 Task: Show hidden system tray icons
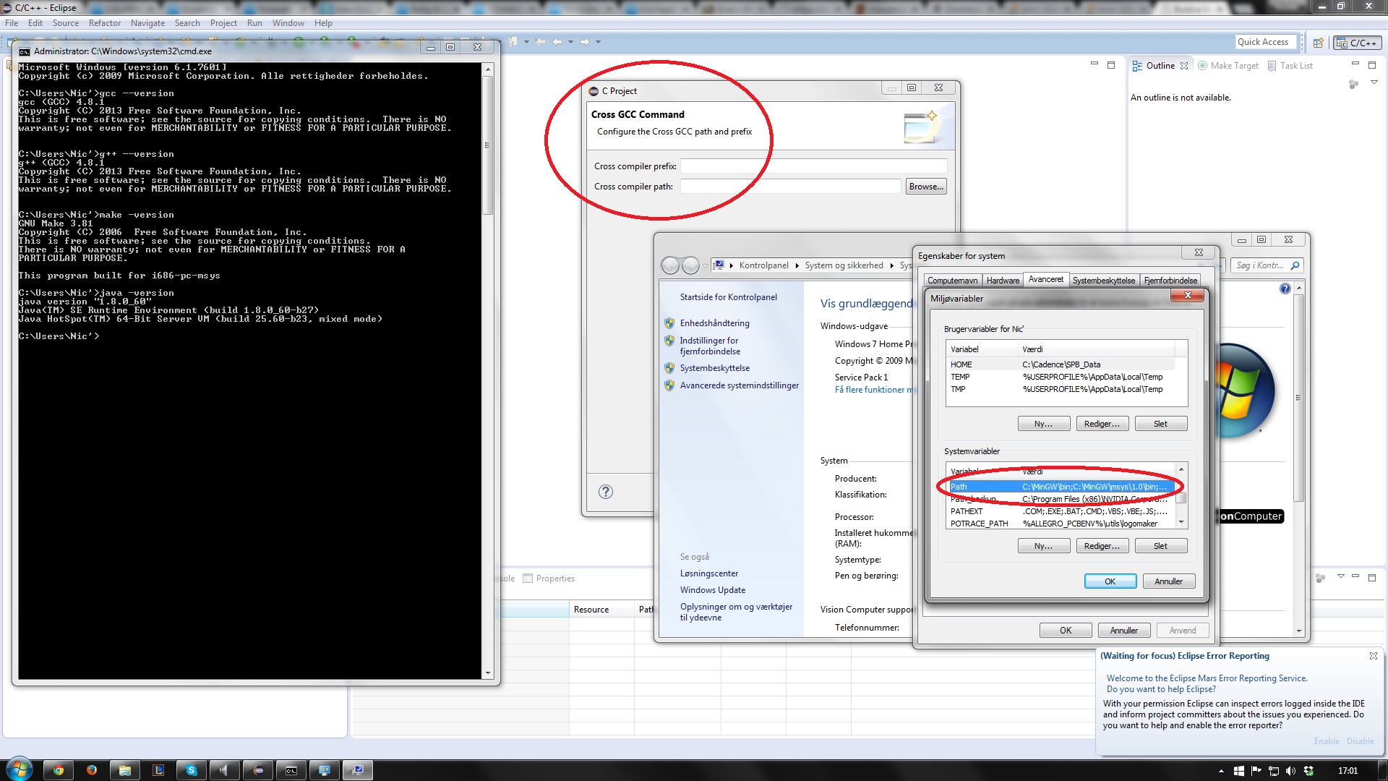pyautogui.click(x=1222, y=771)
